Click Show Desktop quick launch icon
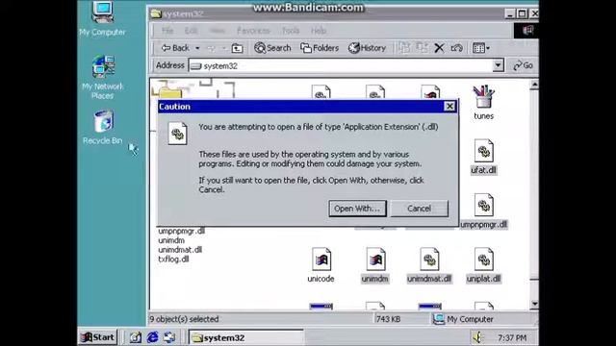 136,337
